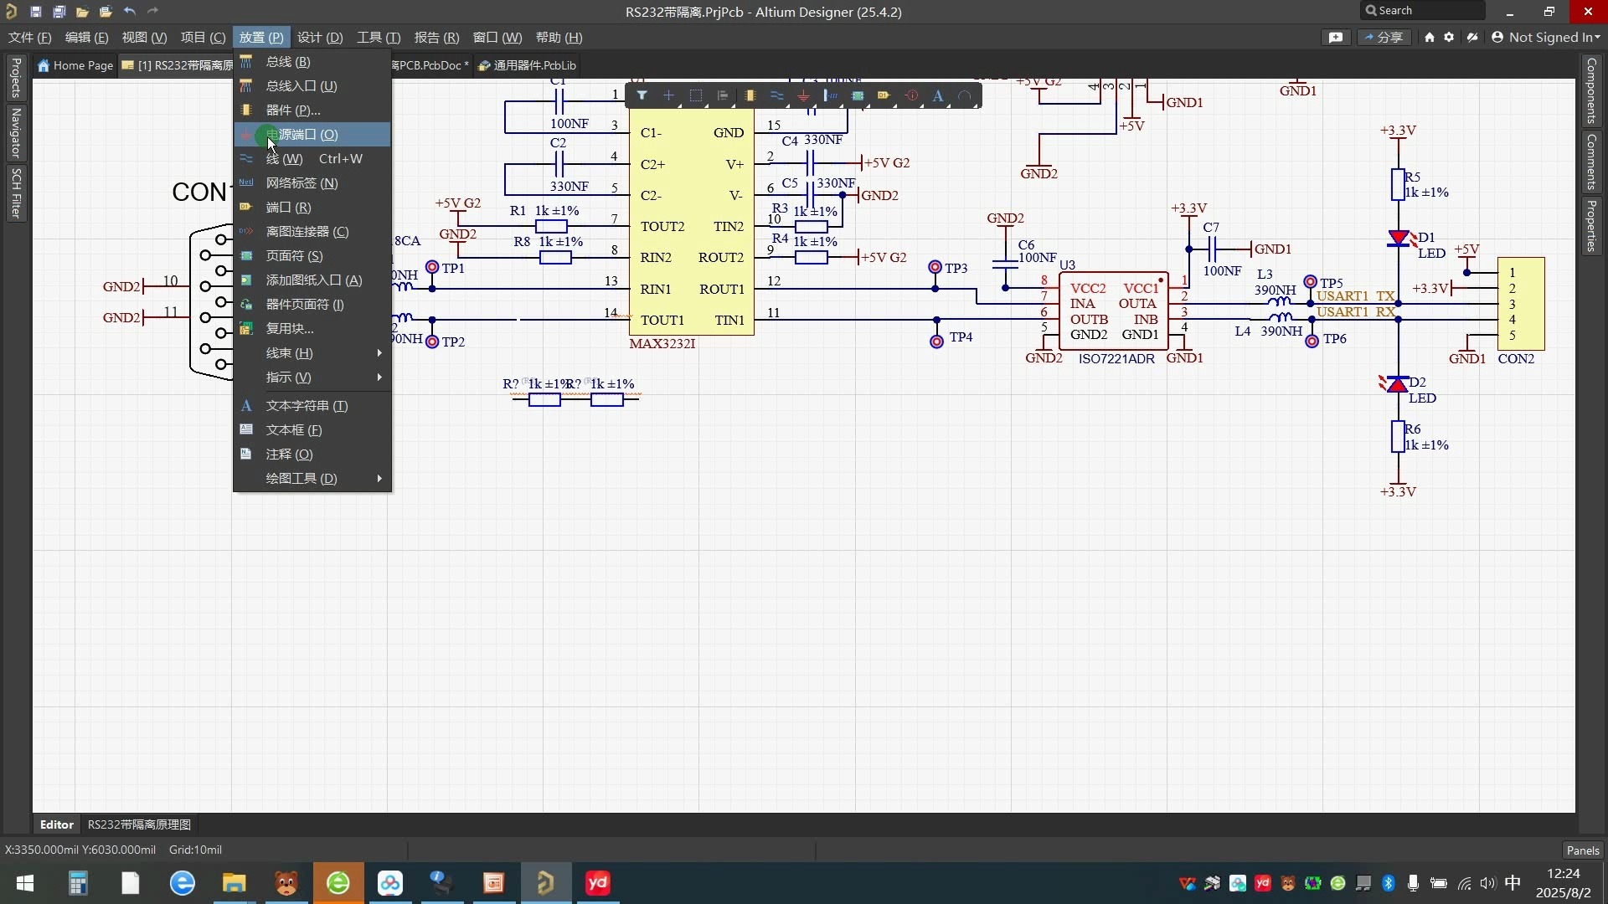Click the Save All icon

[59, 12]
